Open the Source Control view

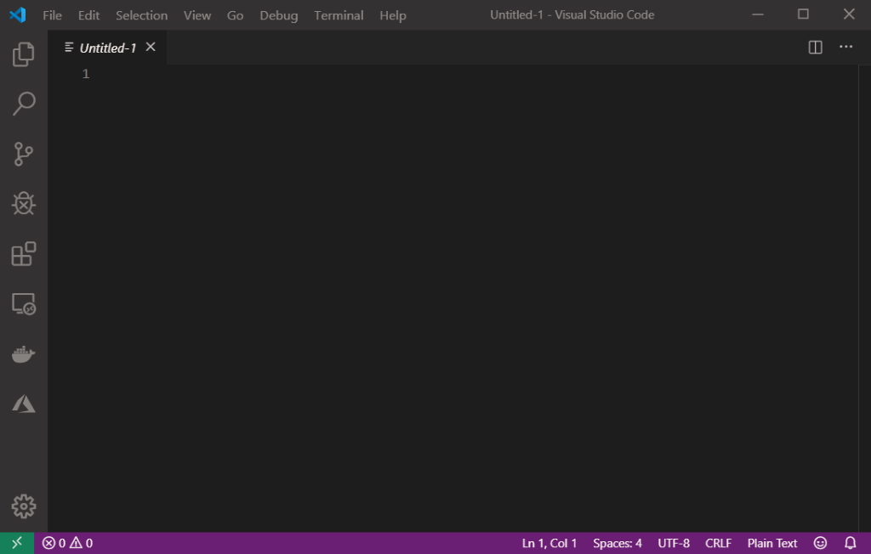[23, 153]
